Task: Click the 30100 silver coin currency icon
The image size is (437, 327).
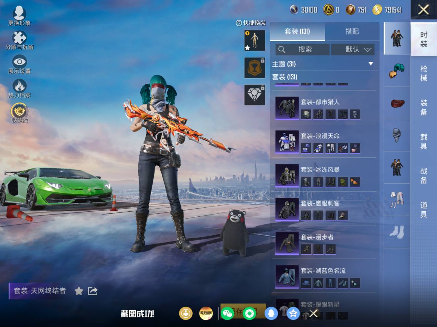Action: [x=294, y=10]
